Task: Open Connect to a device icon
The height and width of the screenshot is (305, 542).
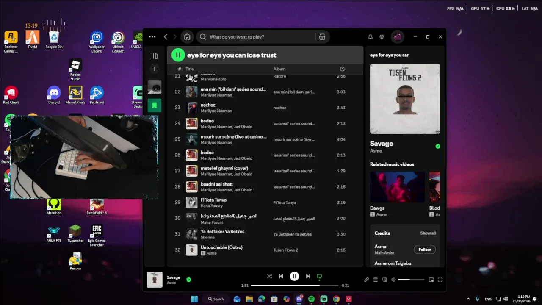Action: tap(384, 280)
